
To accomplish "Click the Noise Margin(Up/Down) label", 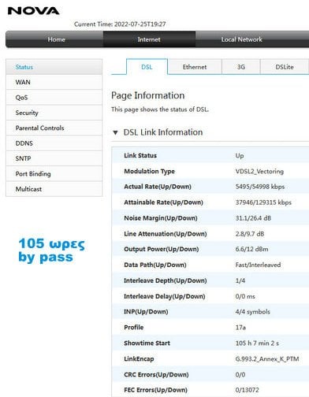I will [x=161, y=218].
